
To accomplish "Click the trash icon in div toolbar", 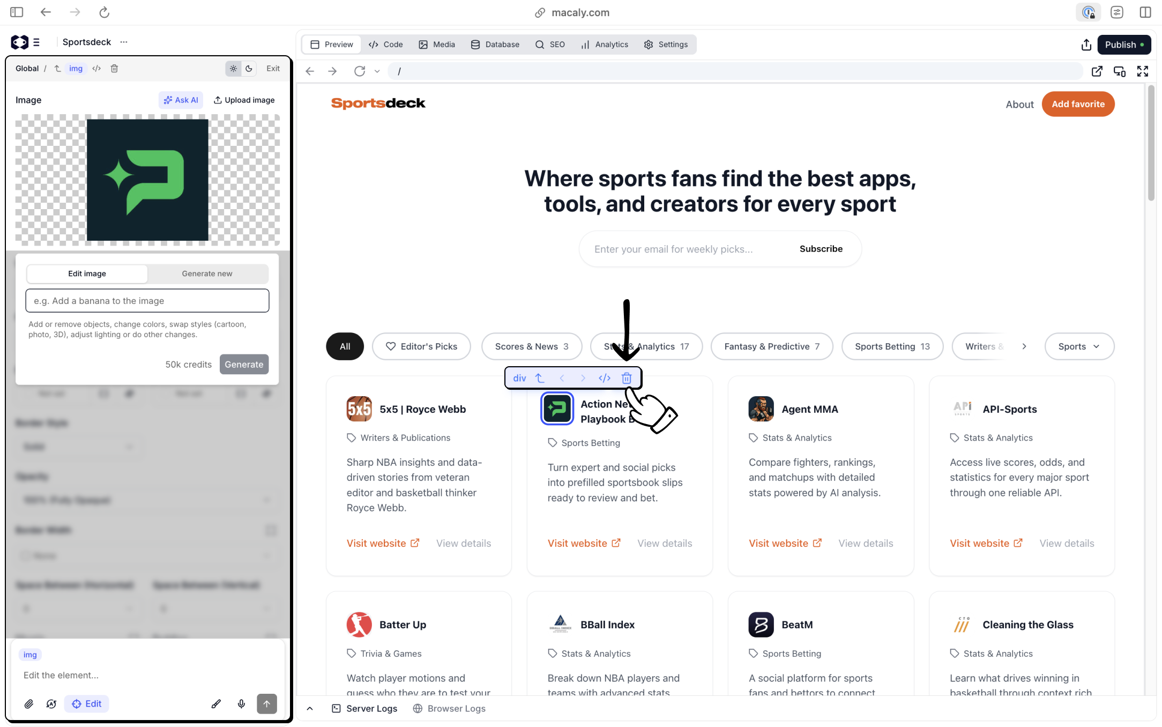I will [x=626, y=378].
